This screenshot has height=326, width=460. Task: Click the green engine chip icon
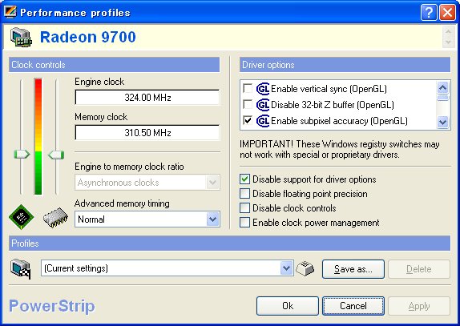[22, 217]
